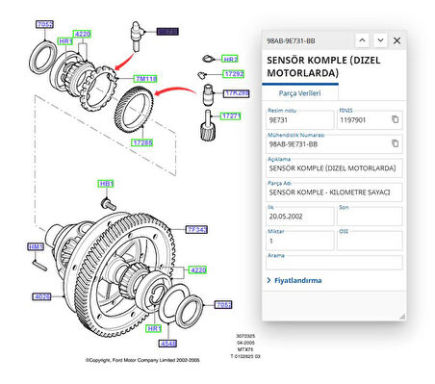Select the 7052 callout above the upper seal
Screen dimensions: 435x384
[x=44, y=24]
